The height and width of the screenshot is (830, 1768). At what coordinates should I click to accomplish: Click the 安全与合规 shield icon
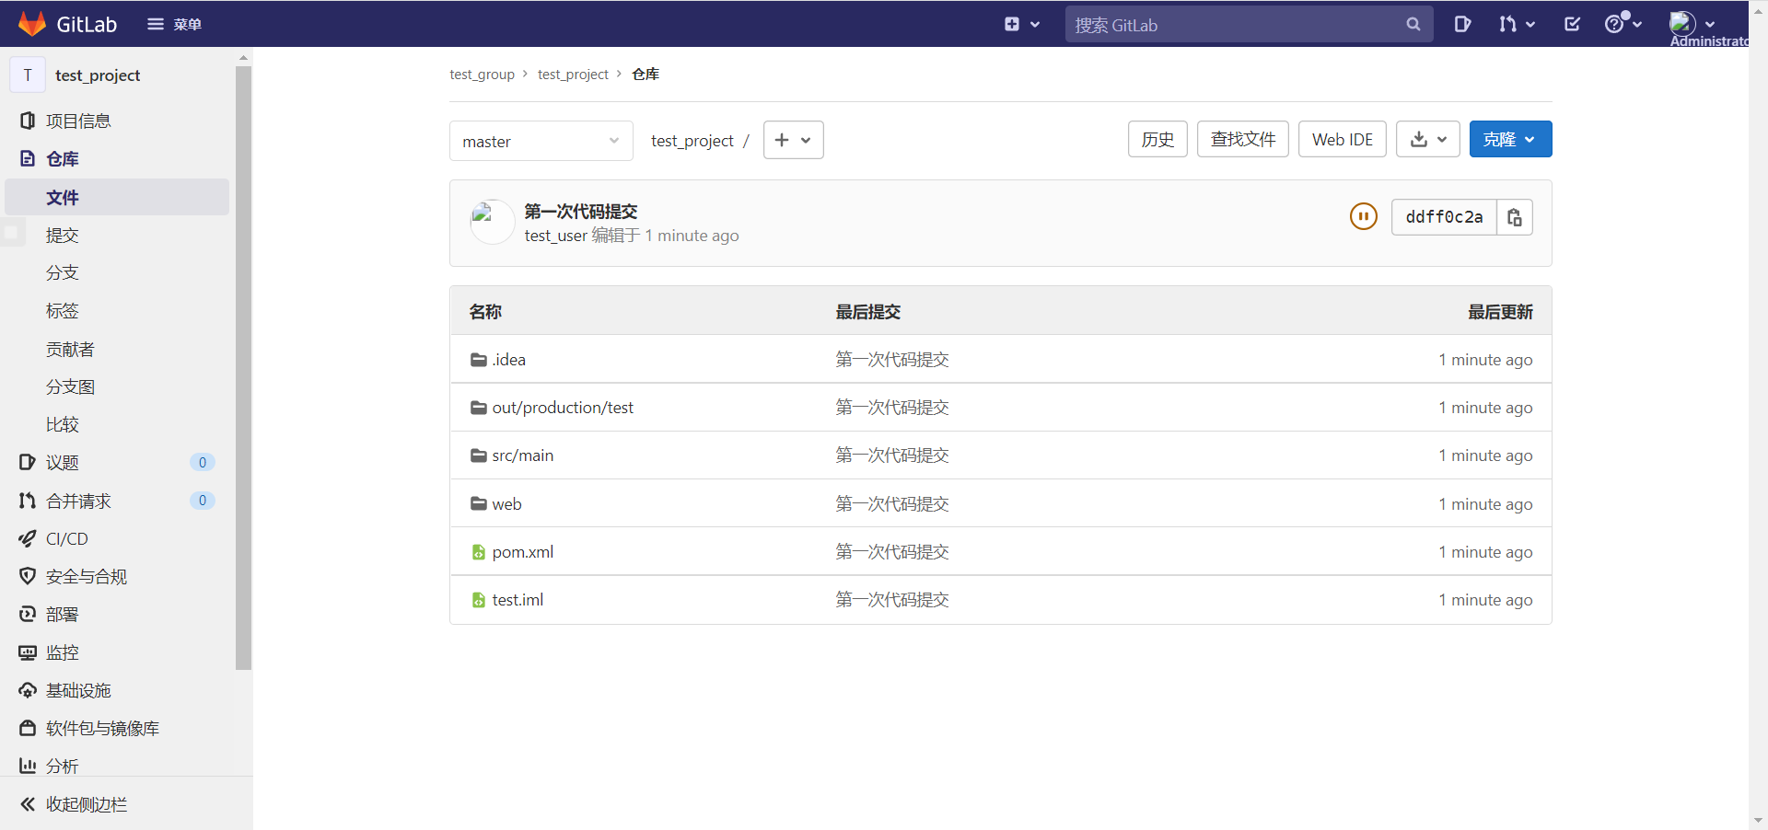(x=28, y=576)
